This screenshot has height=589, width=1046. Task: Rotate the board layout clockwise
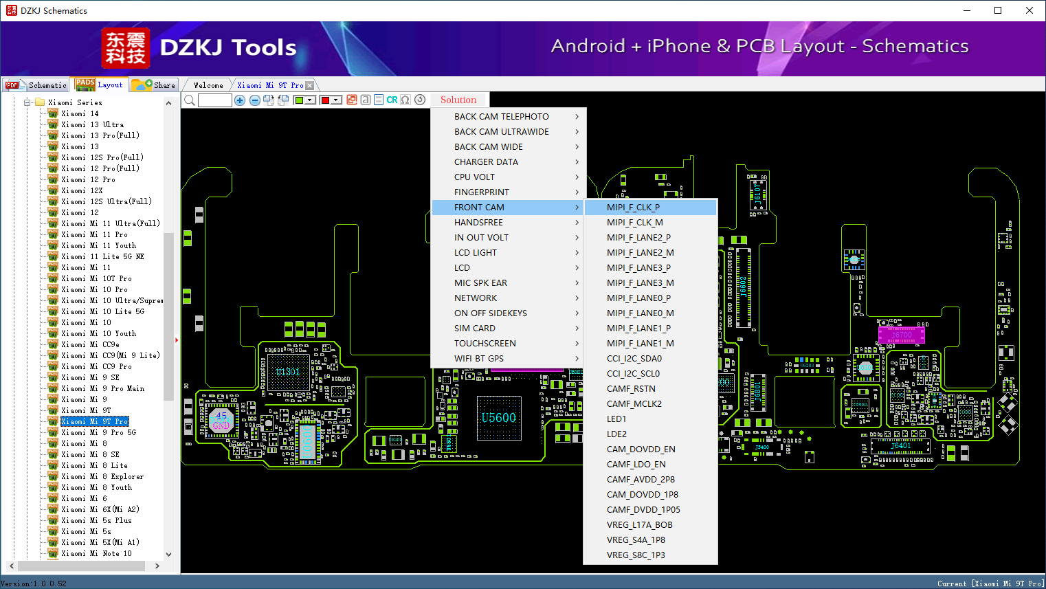tap(269, 100)
